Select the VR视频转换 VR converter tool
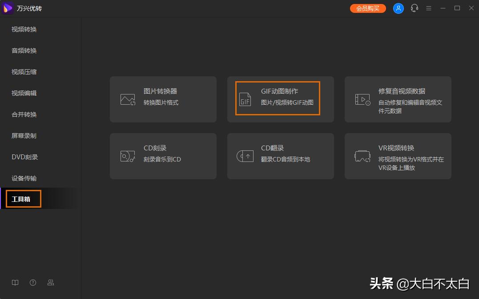 click(x=397, y=156)
